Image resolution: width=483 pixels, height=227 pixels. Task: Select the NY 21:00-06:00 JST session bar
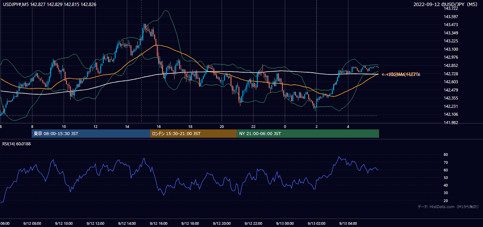308,134
